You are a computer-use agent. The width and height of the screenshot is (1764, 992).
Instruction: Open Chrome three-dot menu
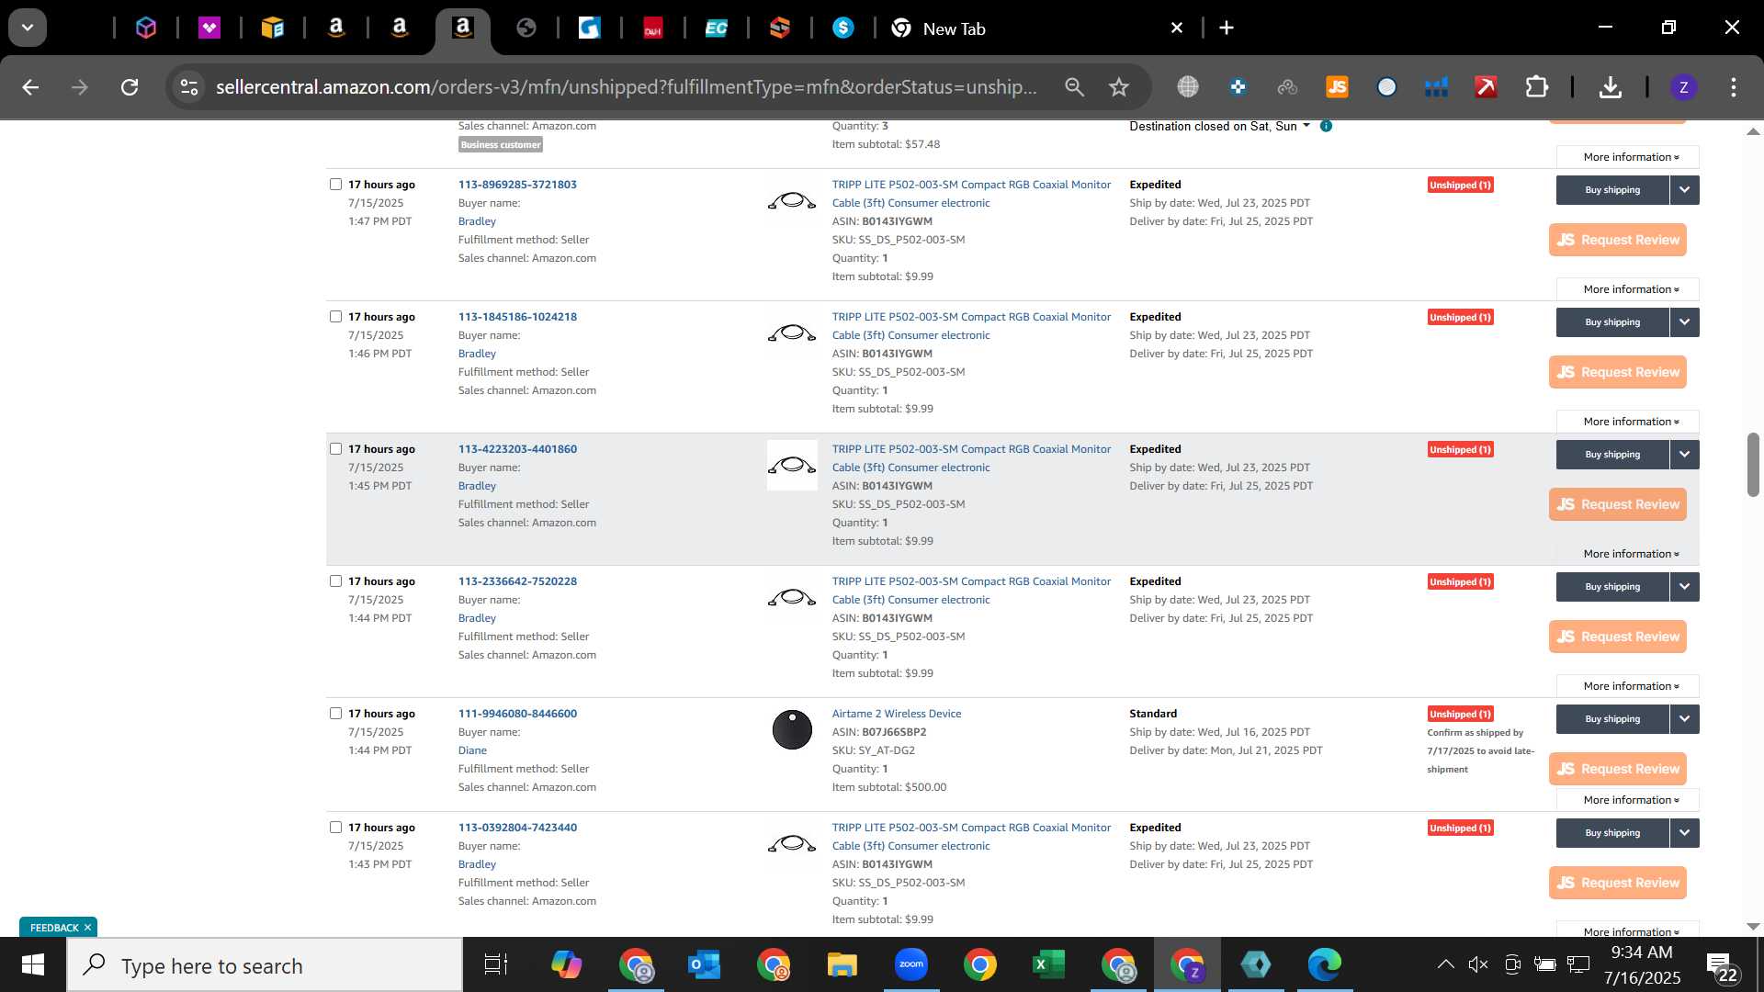(1733, 87)
